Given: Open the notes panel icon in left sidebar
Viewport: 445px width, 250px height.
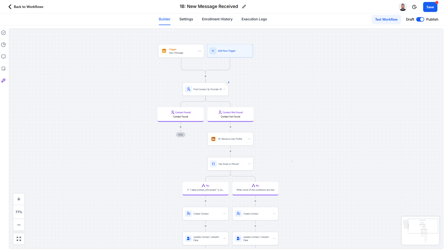Looking at the screenshot, I should tap(3, 68).
